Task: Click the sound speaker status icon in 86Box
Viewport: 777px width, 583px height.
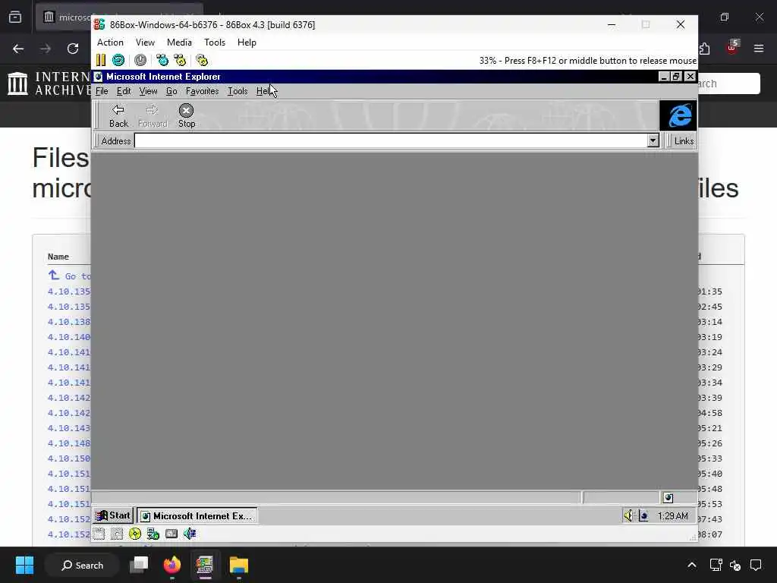Action: pos(189,534)
